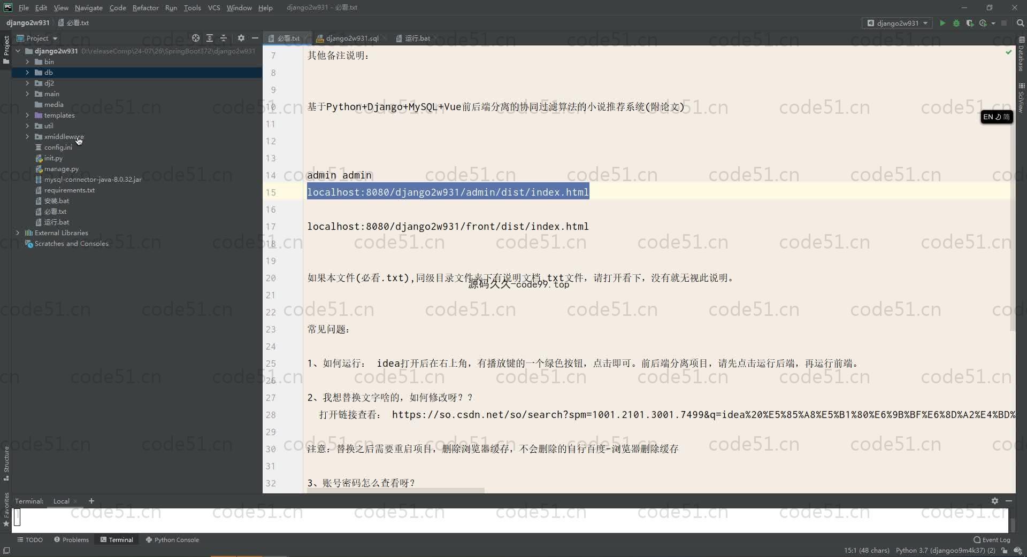Expand External Libraries node

18,233
